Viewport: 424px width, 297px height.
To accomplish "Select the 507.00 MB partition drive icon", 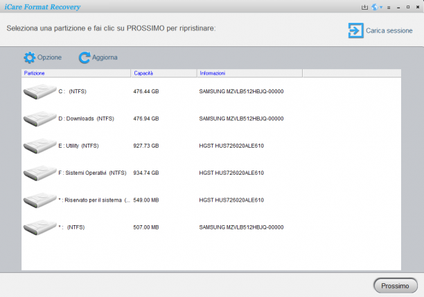I will [x=39, y=227].
